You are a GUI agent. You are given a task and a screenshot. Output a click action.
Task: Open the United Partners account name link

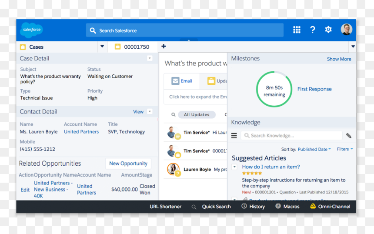click(81, 132)
